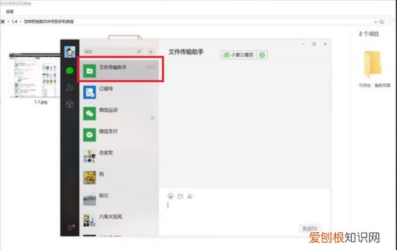Image resolution: width=397 pixels, height=250 pixels.
Task: Click the 文件传输助手 chat title
Action: pyautogui.click(x=186, y=52)
